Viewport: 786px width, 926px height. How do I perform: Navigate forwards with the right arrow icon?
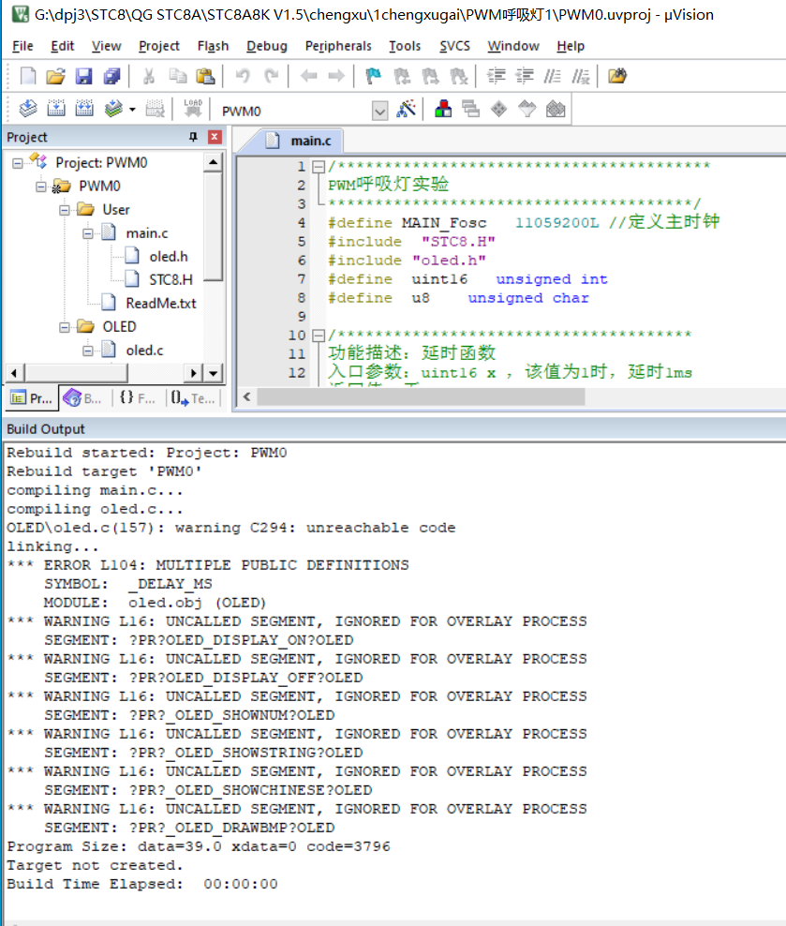tap(336, 76)
